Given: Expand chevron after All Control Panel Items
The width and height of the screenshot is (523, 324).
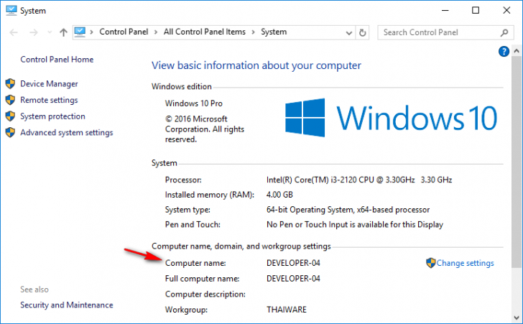Looking at the screenshot, I should 253,32.
